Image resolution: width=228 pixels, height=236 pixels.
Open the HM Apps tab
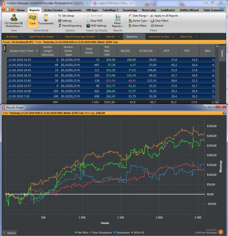point(92,10)
